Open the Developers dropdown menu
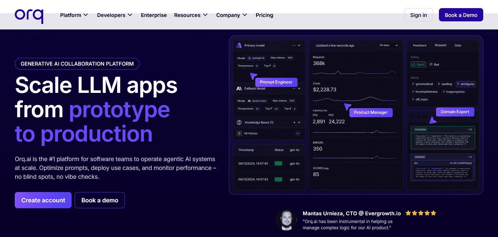Screen dimensions: 498x237 (x=115, y=15)
